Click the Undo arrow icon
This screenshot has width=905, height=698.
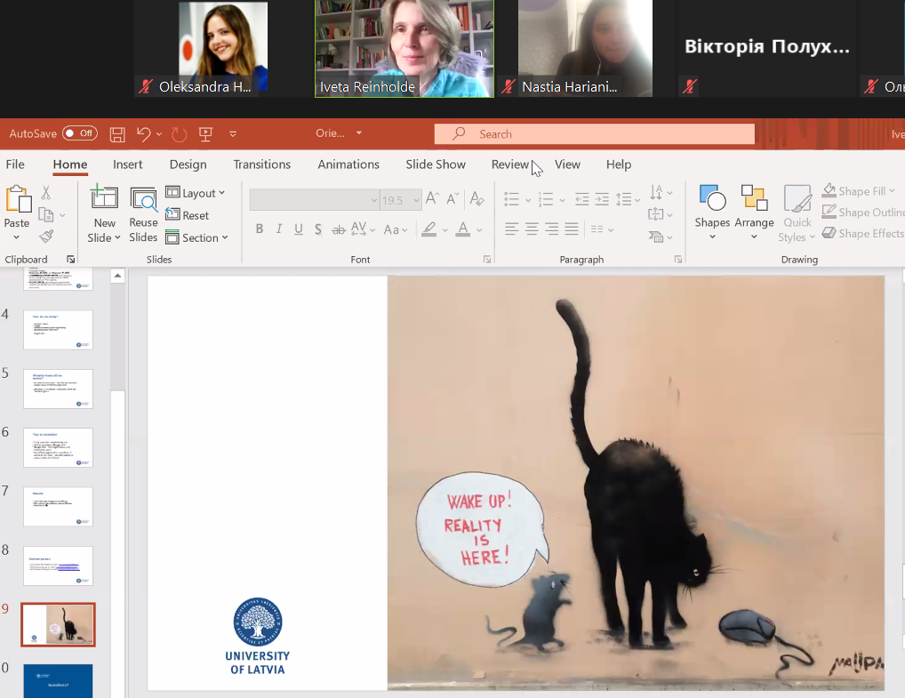coord(143,134)
